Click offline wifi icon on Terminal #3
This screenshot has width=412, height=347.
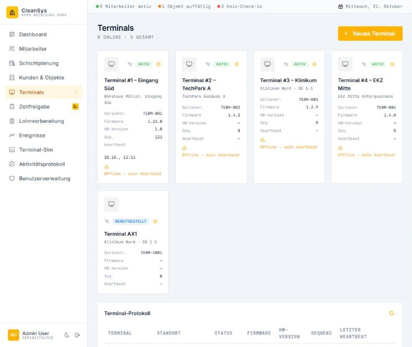coord(286,64)
